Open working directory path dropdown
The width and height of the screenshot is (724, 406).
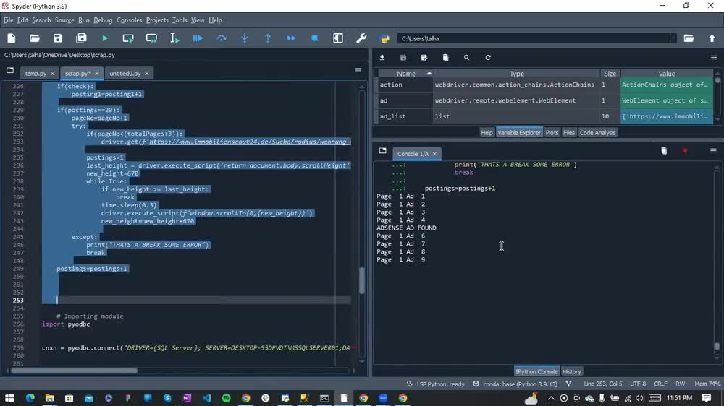673,39
